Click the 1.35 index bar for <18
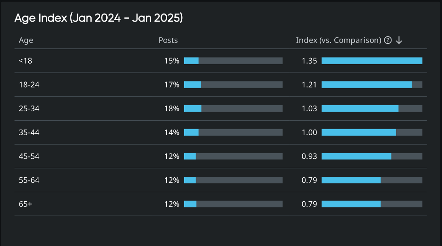Screen dimensions: 442x246 (x=372, y=61)
